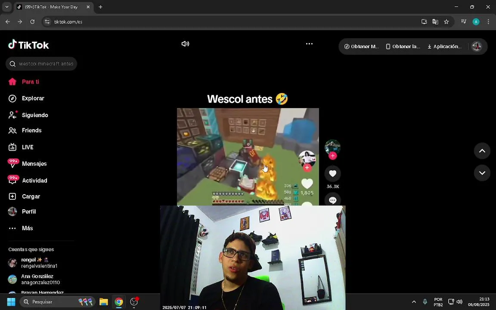Viewport: 496px width, 310px height.
Task: Open the translate page icon
Action: [x=435, y=22]
